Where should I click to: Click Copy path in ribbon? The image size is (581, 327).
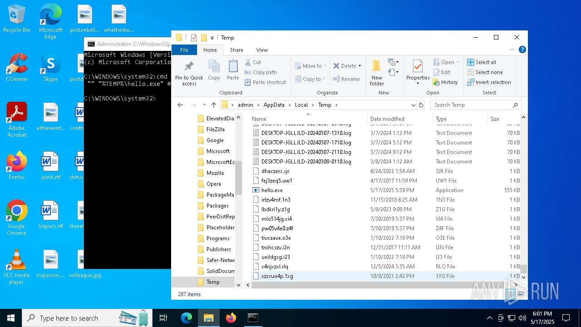pyautogui.click(x=261, y=72)
